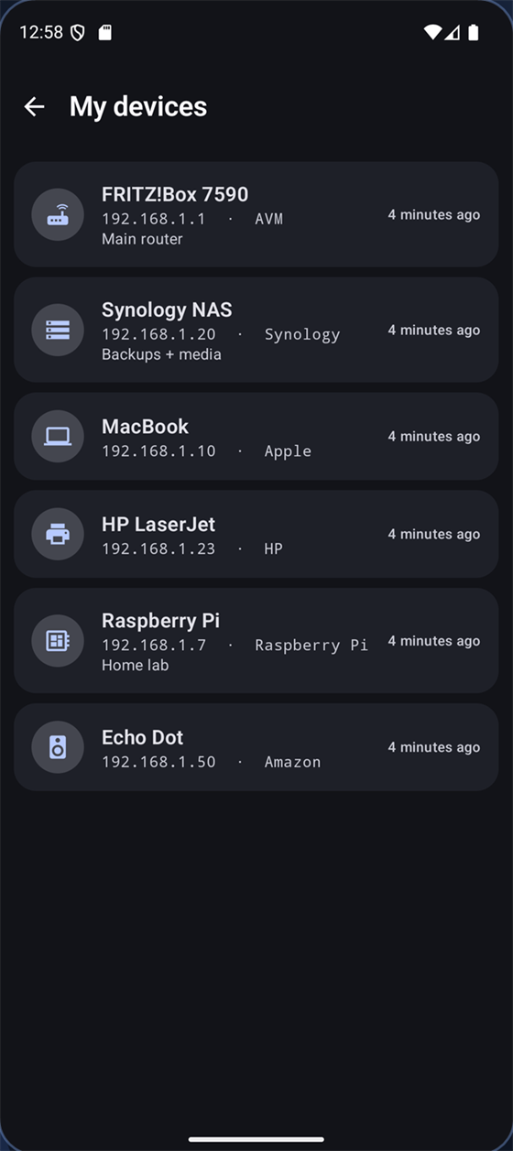Tap the speaker icon for Echo Dot
513x1151 pixels.
(x=58, y=747)
